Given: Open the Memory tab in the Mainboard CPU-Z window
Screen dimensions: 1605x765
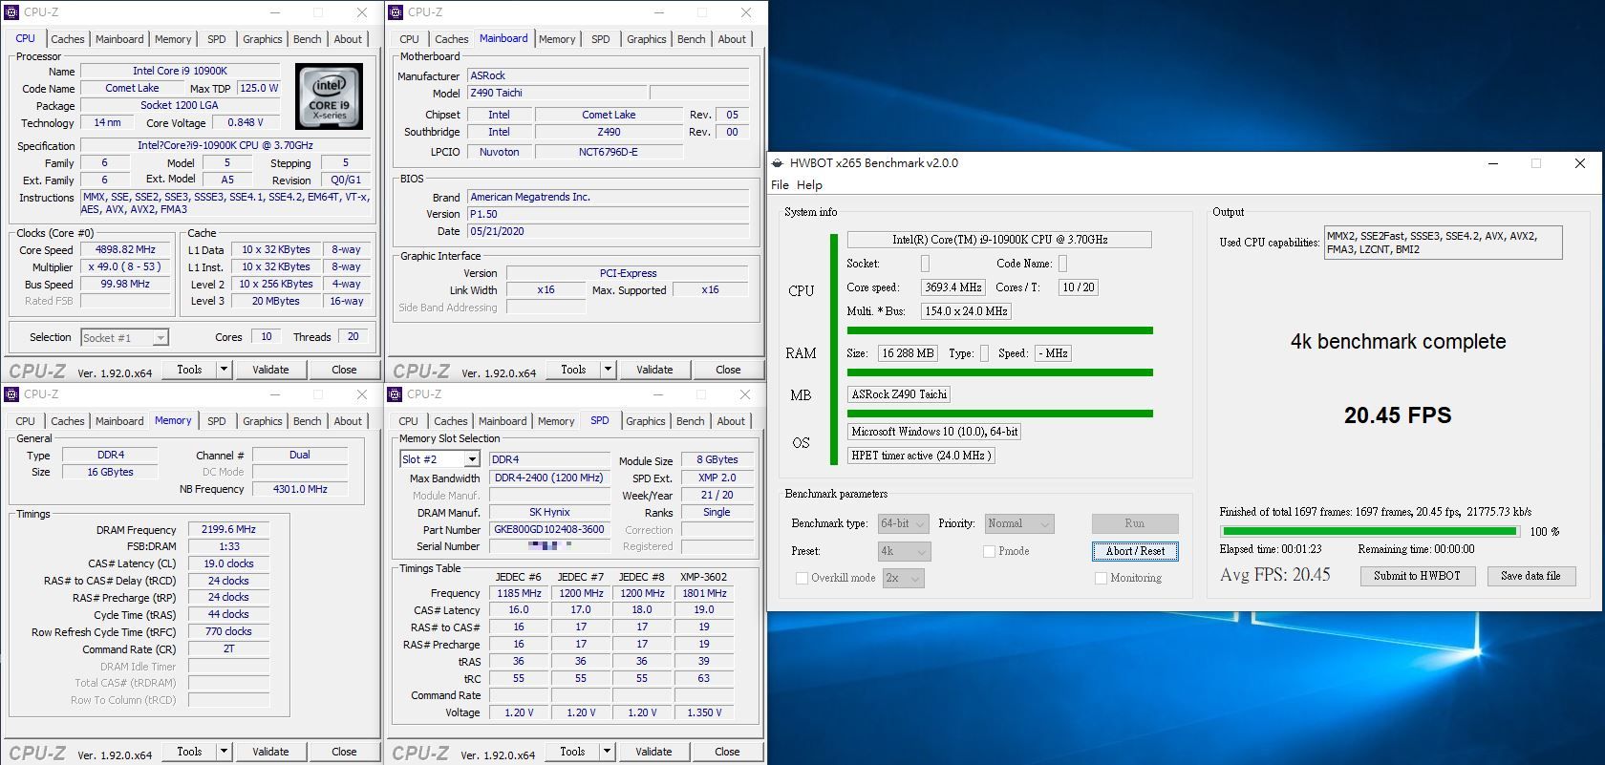Looking at the screenshot, I should pyautogui.click(x=557, y=39).
